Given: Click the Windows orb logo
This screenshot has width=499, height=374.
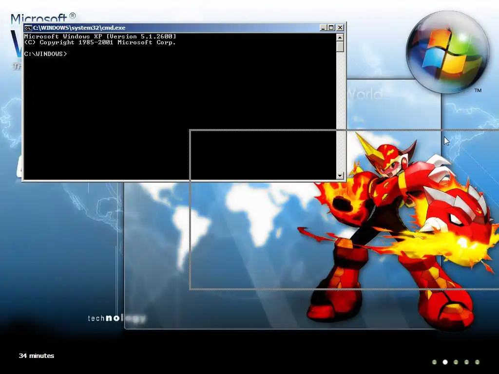Looking at the screenshot, I should click(x=447, y=53).
